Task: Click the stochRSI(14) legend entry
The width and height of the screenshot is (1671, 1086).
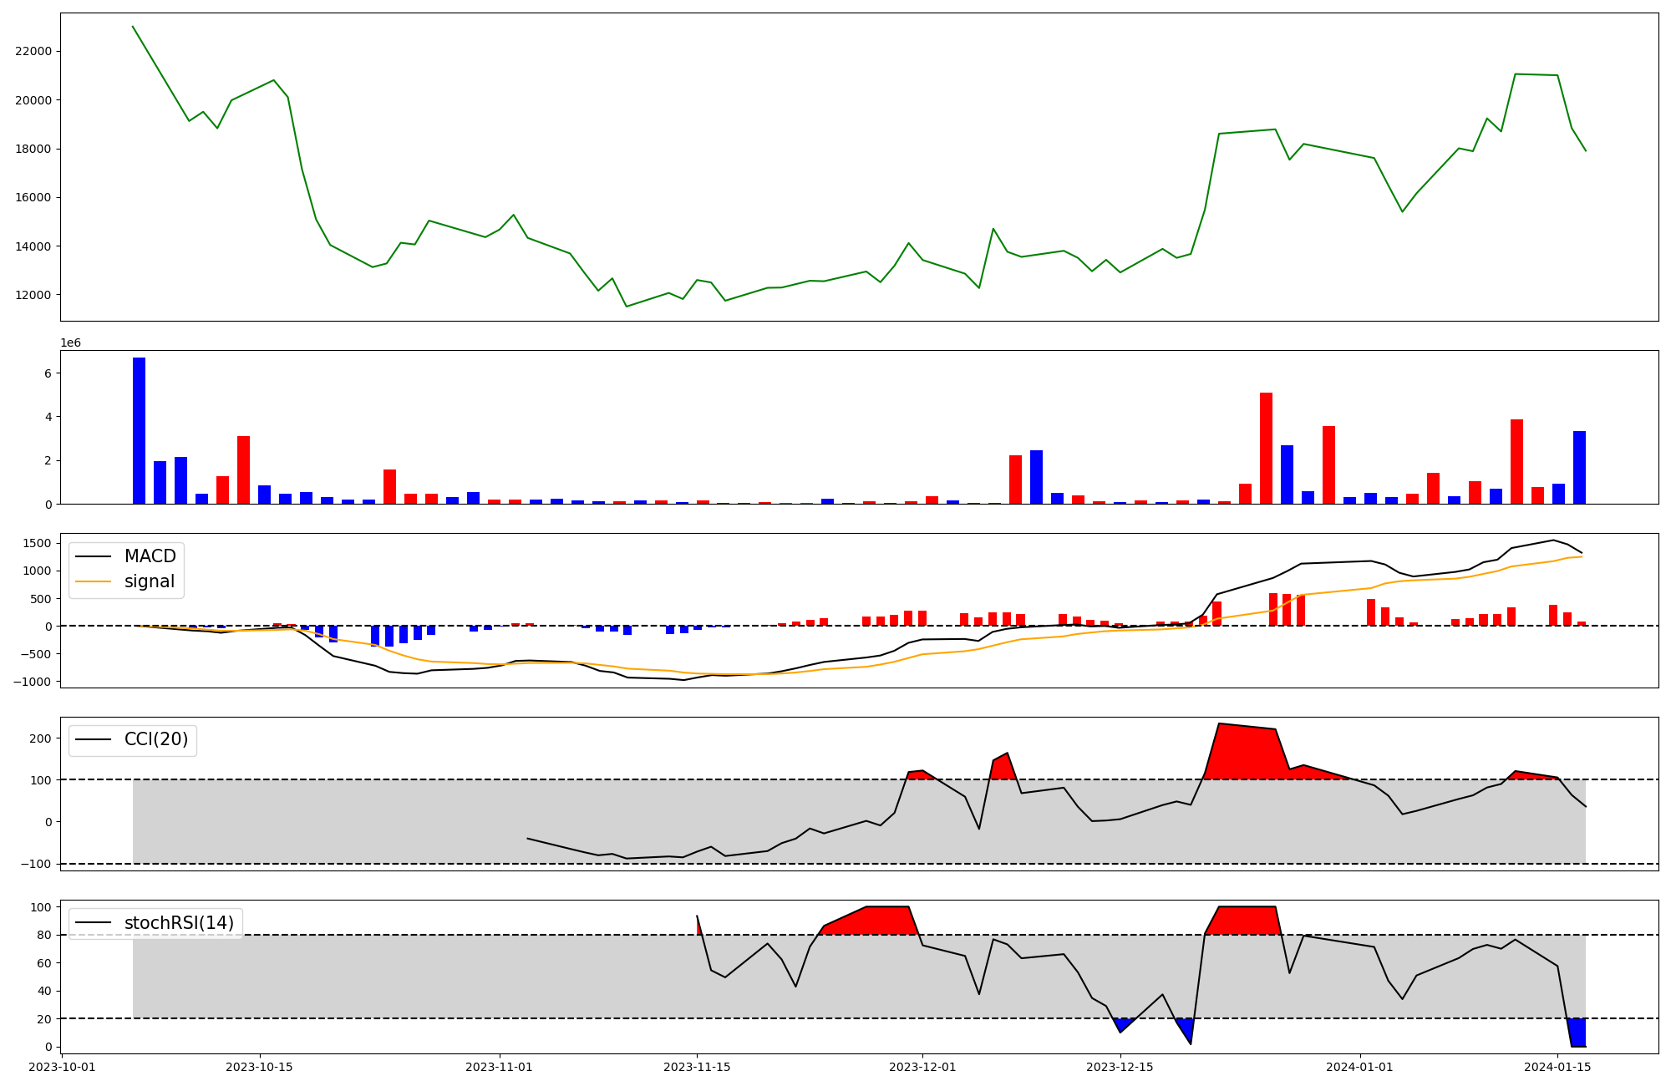Action: tap(179, 923)
